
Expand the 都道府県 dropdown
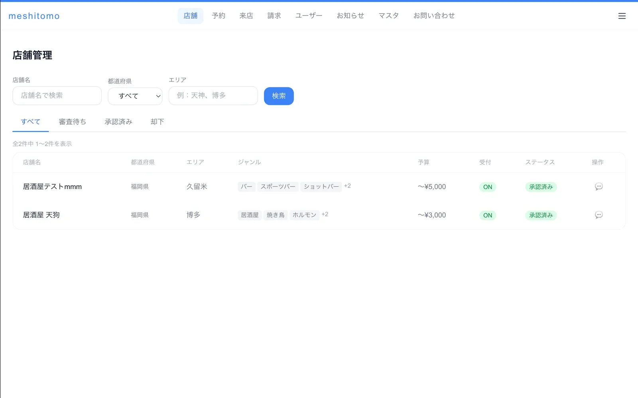coord(135,96)
